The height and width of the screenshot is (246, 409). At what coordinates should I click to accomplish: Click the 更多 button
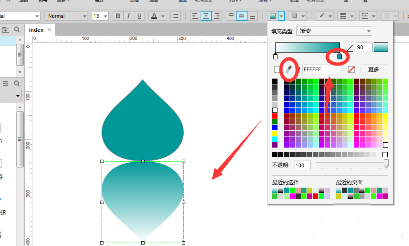click(374, 69)
